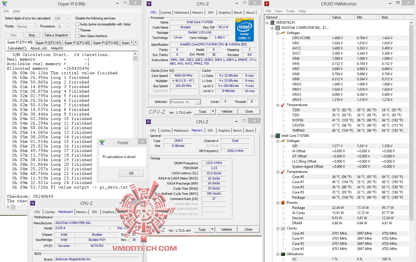Click the right tab-scroll arrow in Hyper PI
Screen dimensions: 416x262
(x=136, y=42)
